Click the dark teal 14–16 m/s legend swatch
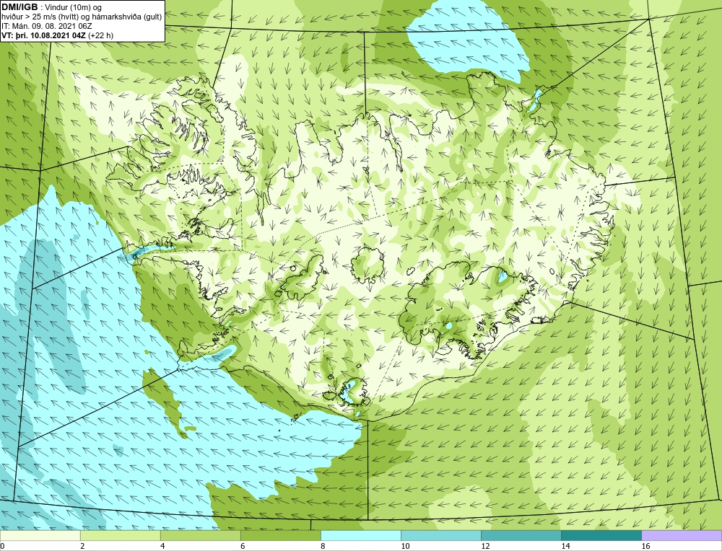 [601, 535]
